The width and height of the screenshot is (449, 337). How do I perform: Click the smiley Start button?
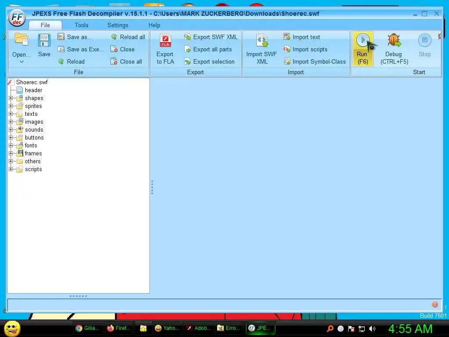(x=12, y=328)
